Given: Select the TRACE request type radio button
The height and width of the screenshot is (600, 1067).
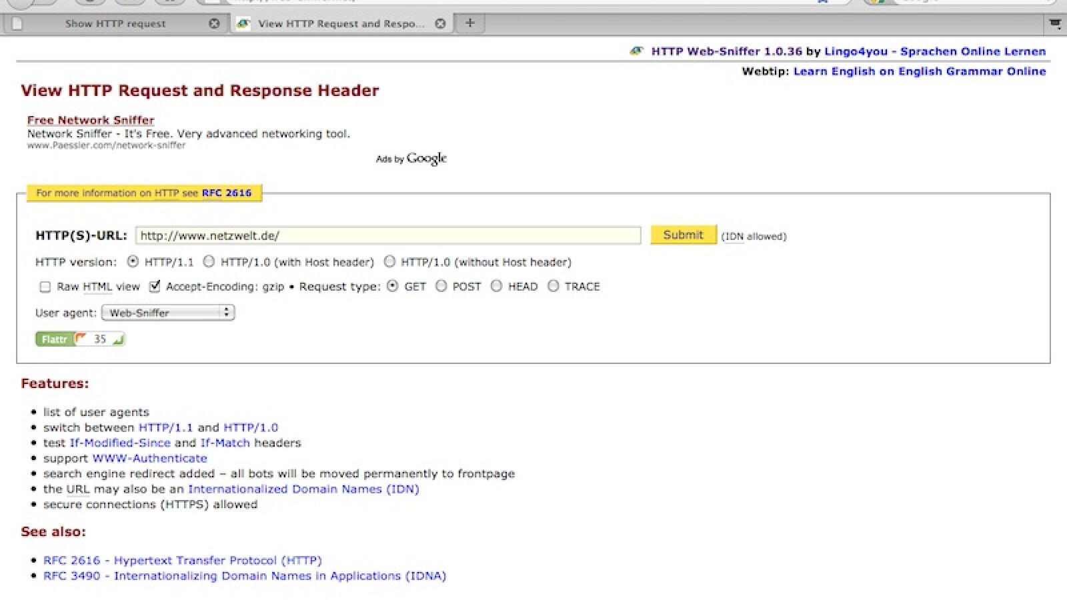Looking at the screenshot, I should click(553, 286).
